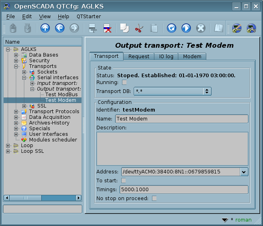The width and height of the screenshot is (263, 226).
Task: Collapse the AGLKS root tree node
Action: click(8, 49)
